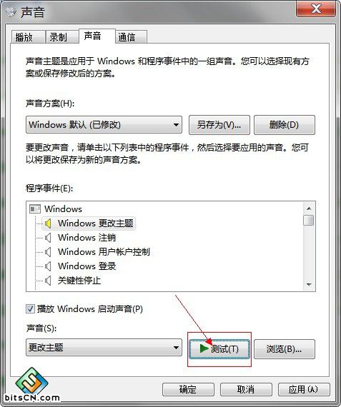
Task: Click the speaker icon beside 关键性停止
Action: [x=48, y=281]
